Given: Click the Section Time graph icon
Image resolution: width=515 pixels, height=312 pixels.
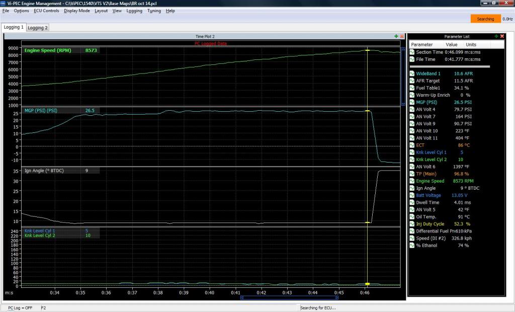Looking at the screenshot, I should coord(412,52).
